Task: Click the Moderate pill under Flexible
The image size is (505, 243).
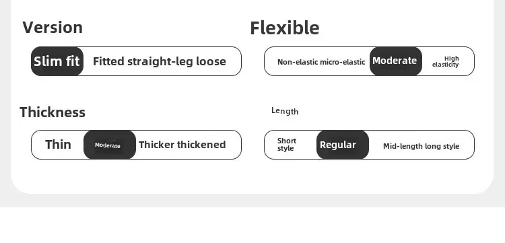Action: click(396, 61)
